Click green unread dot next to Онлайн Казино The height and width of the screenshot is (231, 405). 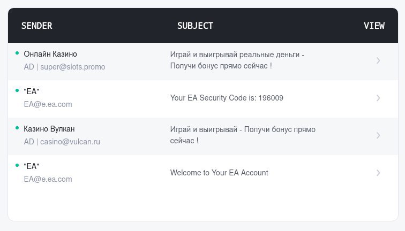(17, 53)
